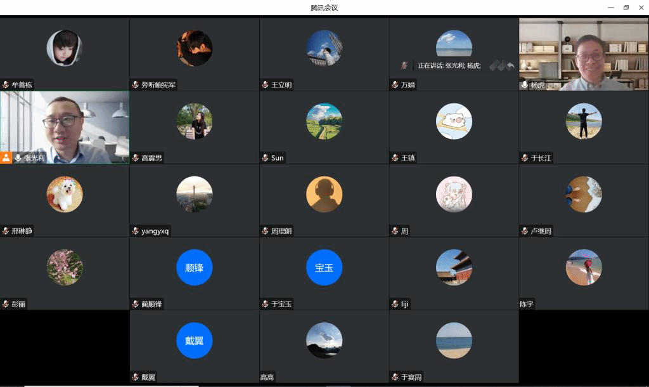Viewport: 649px width, 387px height.
Task: Click the muted mic icon next to yangyxq
Action: 136,231
